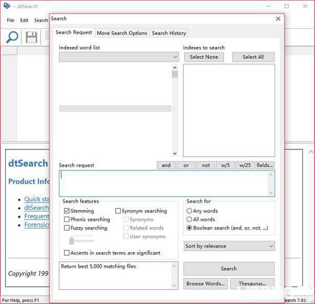Image resolution: width=315 pixels, height=304 pixels.
Task: Click the Select None button
Action: coord(204,57)
